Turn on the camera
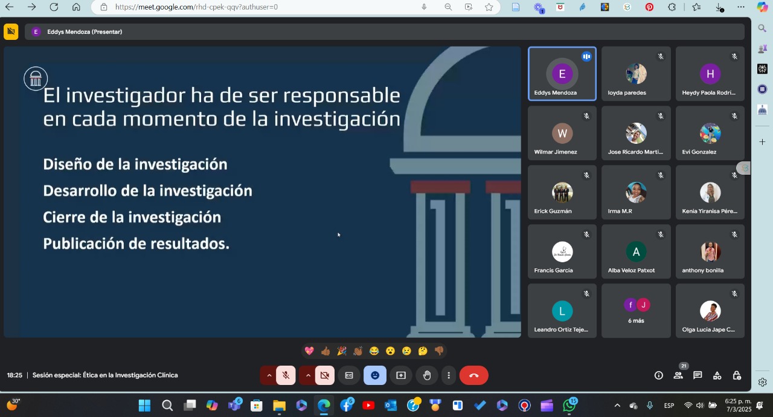Screen dimensions: 773x417 click(x=324, y=375)
